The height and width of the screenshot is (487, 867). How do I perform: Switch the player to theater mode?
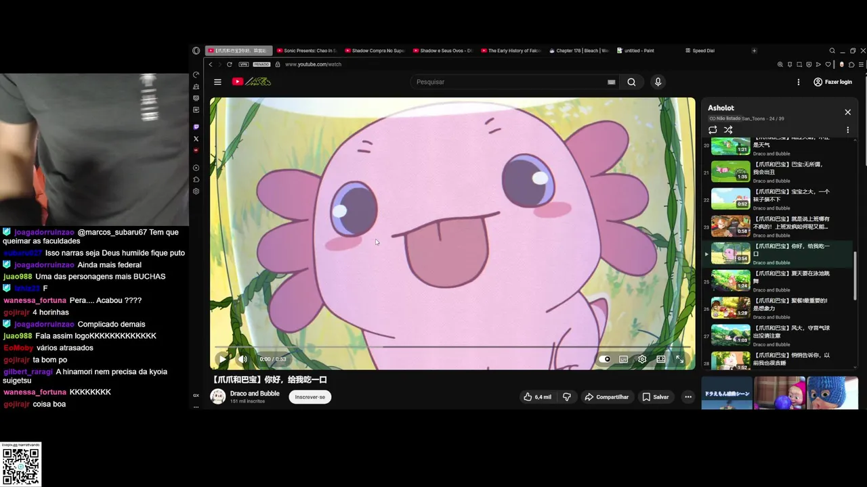coord(661,359)
